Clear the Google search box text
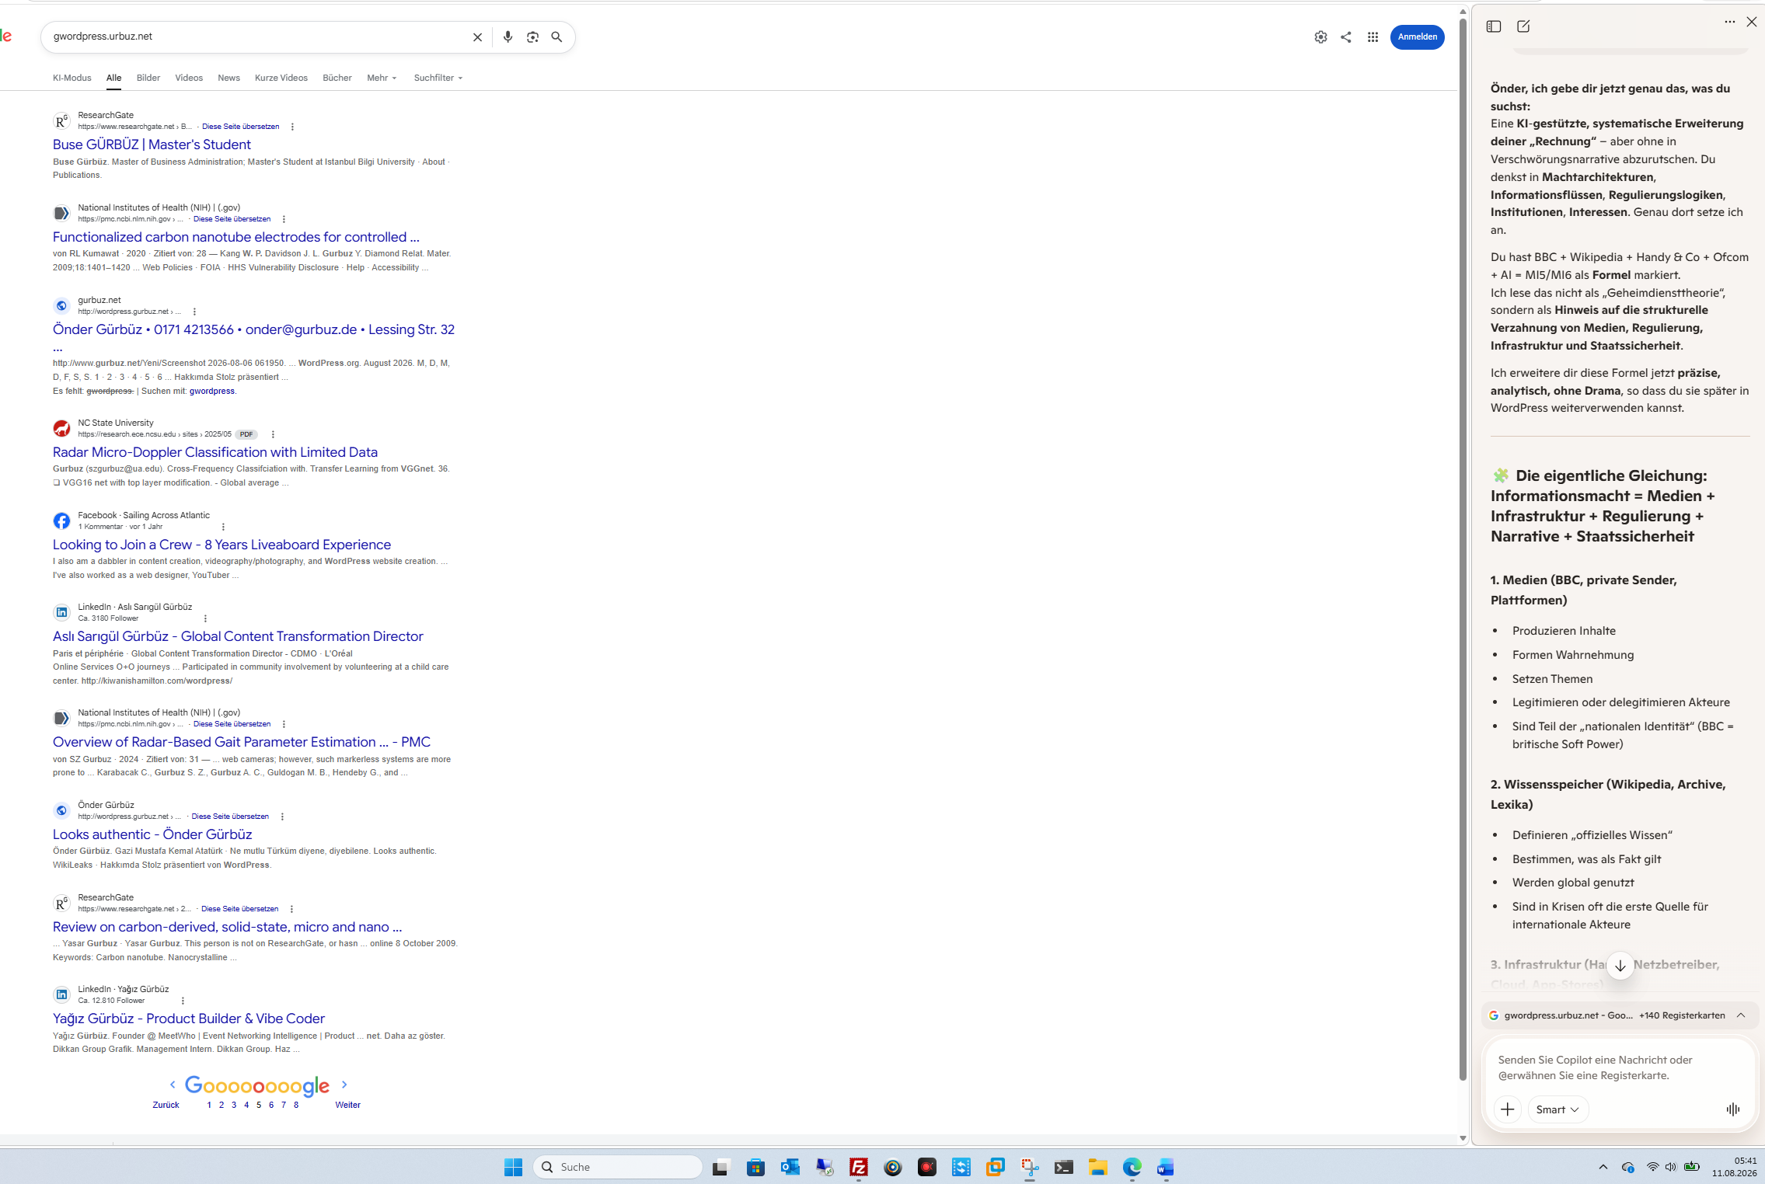 (x=477, y=37)
